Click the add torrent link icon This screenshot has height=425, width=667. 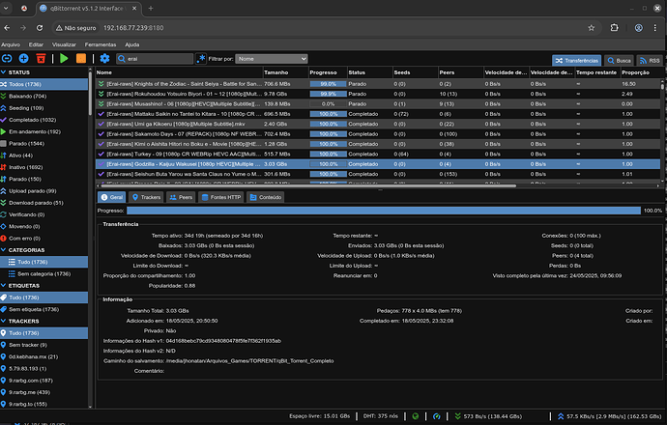point(7,59)
